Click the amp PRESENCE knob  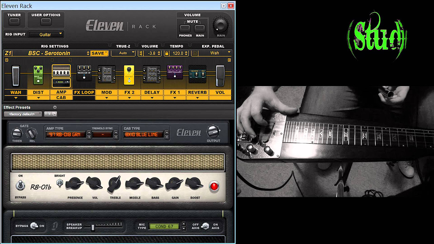click(75, 184)
